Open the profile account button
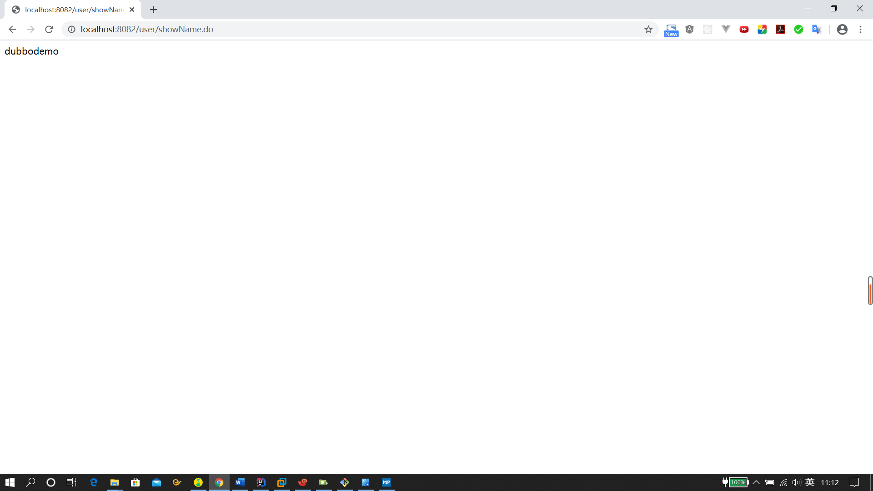Screen dimensions: 873x491 [842, 30]
